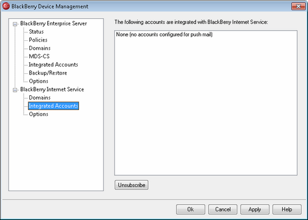Open the Backup/Restore tree item
This screenshot has width=308, height=220.
48,73
